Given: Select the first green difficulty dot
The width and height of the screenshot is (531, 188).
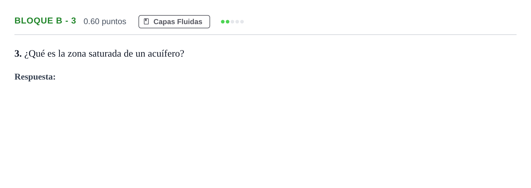Looking at the screenshot, I should pos(223,22).
